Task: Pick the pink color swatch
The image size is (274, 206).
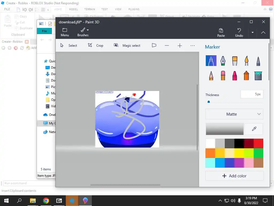Action: click(x=249, y=163)
